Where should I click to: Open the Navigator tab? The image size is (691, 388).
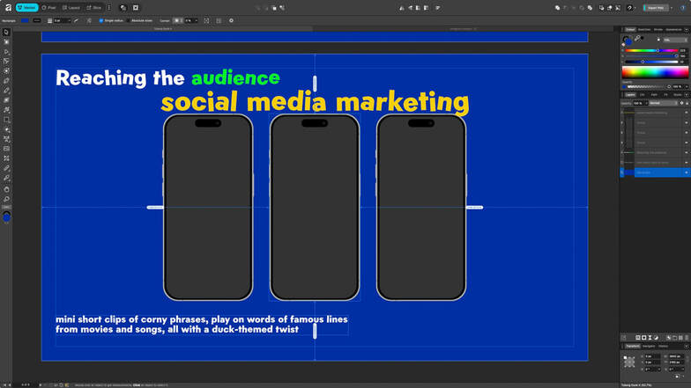tap(648, 346)
